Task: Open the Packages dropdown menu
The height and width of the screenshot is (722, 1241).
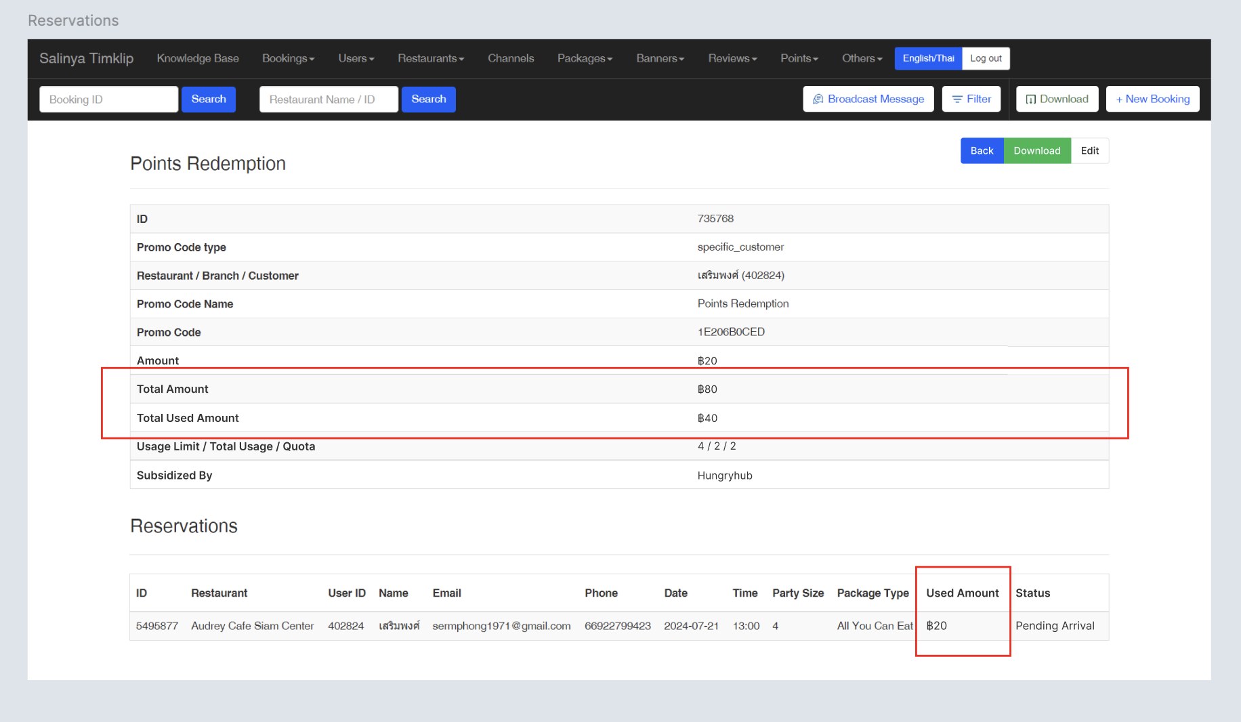Action: [x=585, y=58]
